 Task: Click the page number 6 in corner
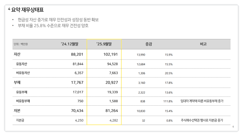(233, 127)
